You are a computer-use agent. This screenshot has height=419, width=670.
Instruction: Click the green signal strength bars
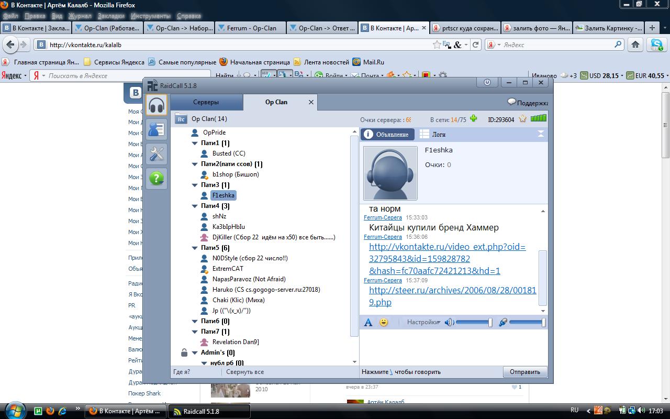coord(538,118)
